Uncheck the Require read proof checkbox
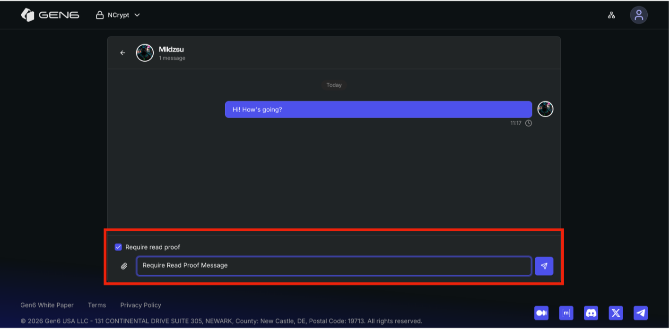Screen dimensions: 670x329 tap(118, 247)
